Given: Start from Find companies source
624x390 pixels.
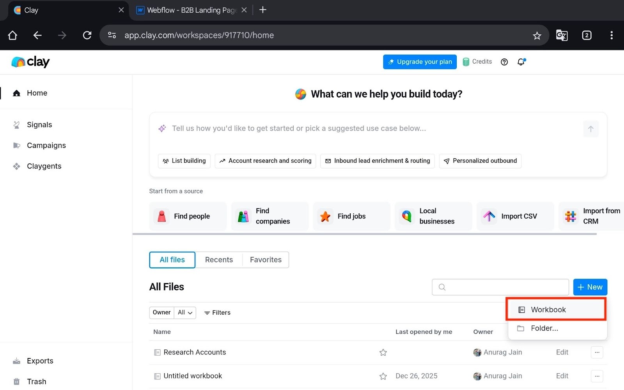Looking at the screenshot, I should pos(269,216).
